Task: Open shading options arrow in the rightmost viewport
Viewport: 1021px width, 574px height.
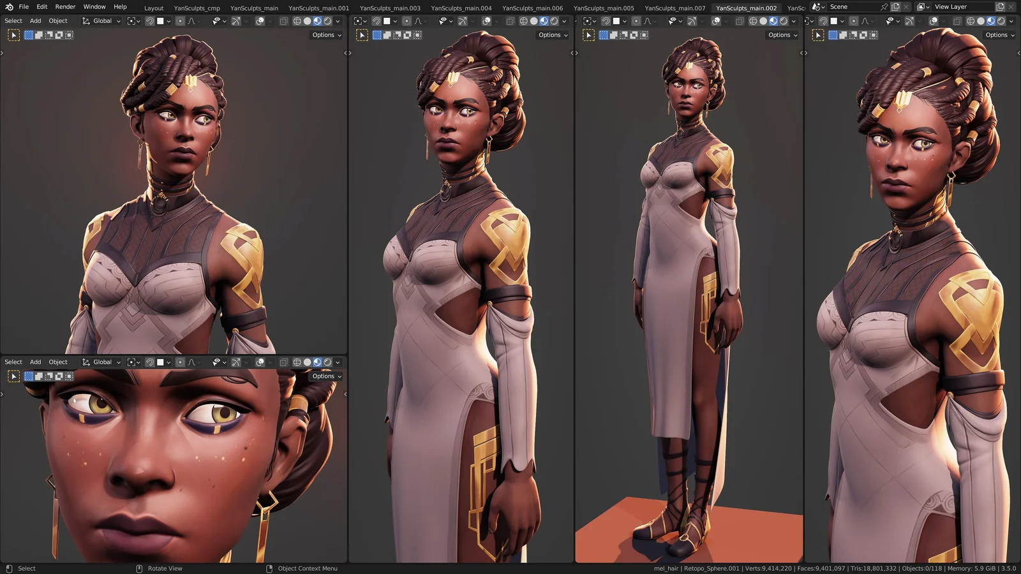Action: pos(1011,21)
